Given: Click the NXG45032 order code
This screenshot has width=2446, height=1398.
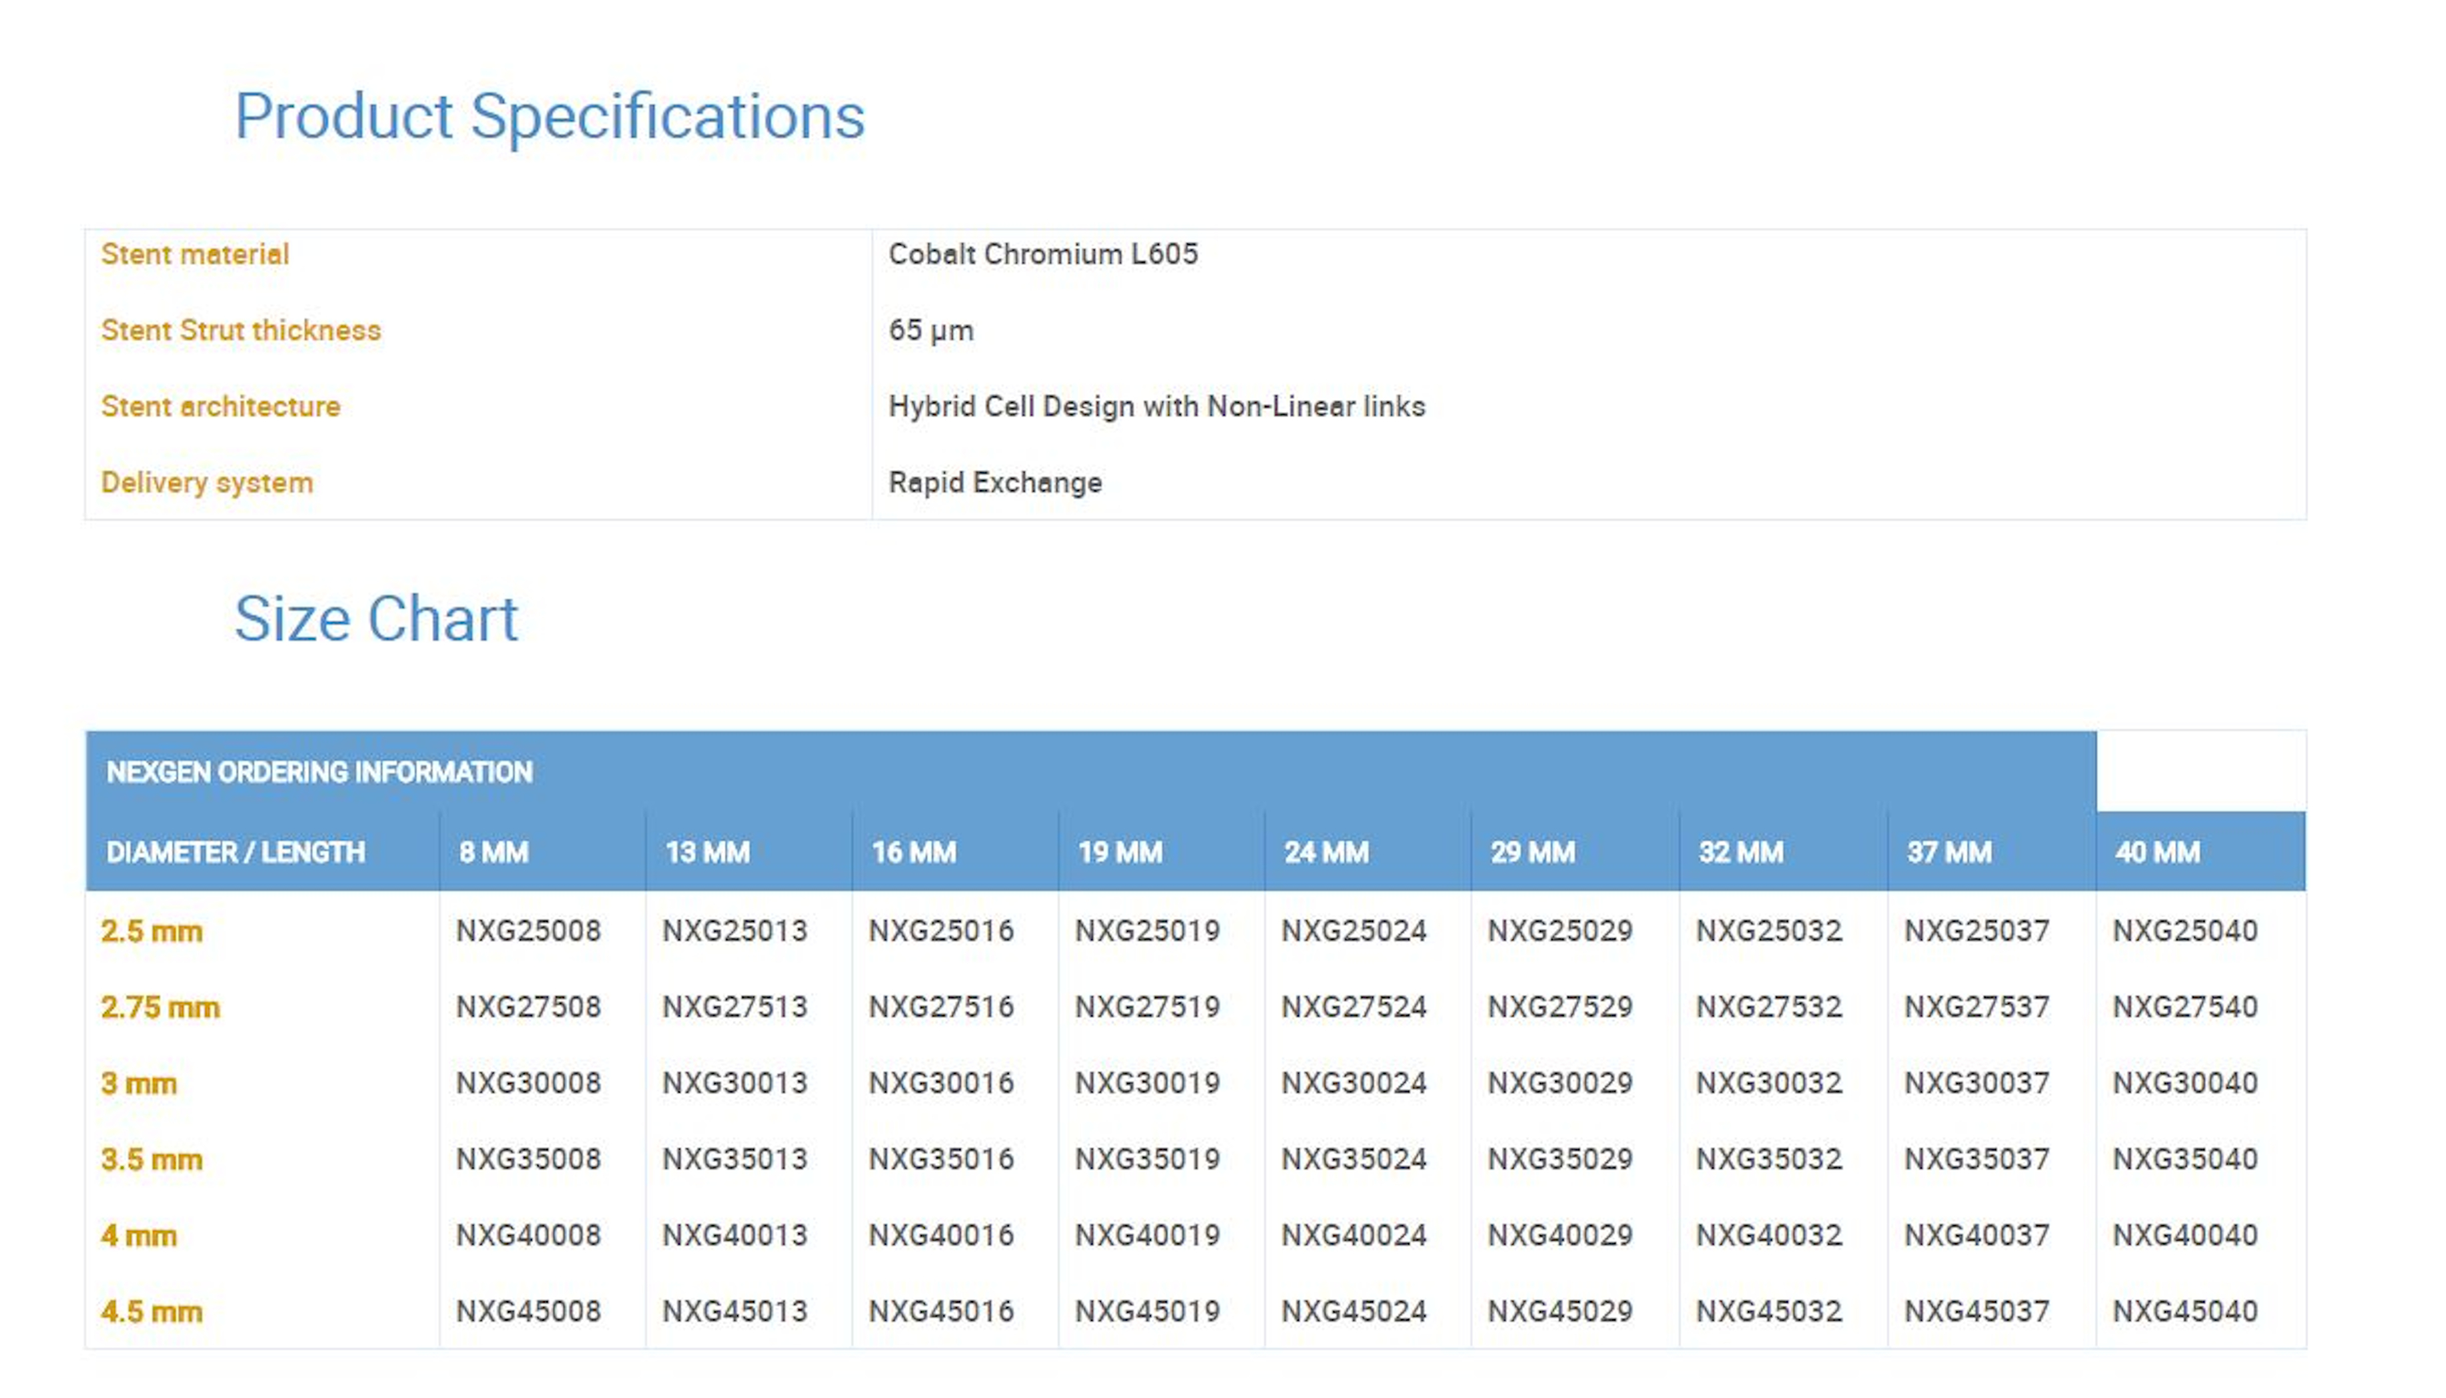Looking at the screenshot, I should point(1769,1312).
